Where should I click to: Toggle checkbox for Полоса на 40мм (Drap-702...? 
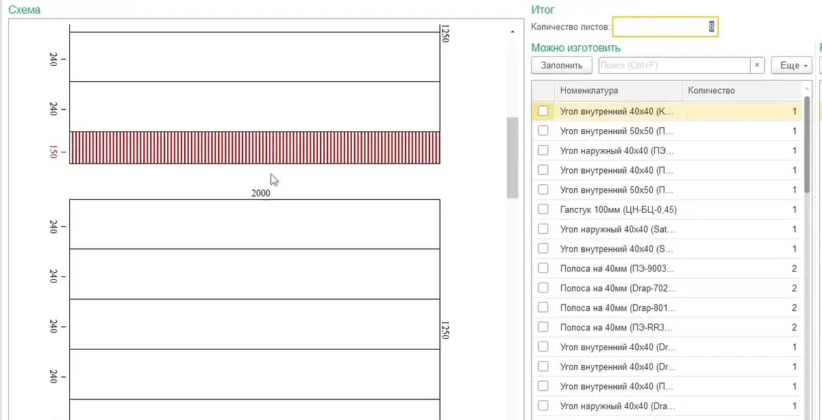[543, 288]
